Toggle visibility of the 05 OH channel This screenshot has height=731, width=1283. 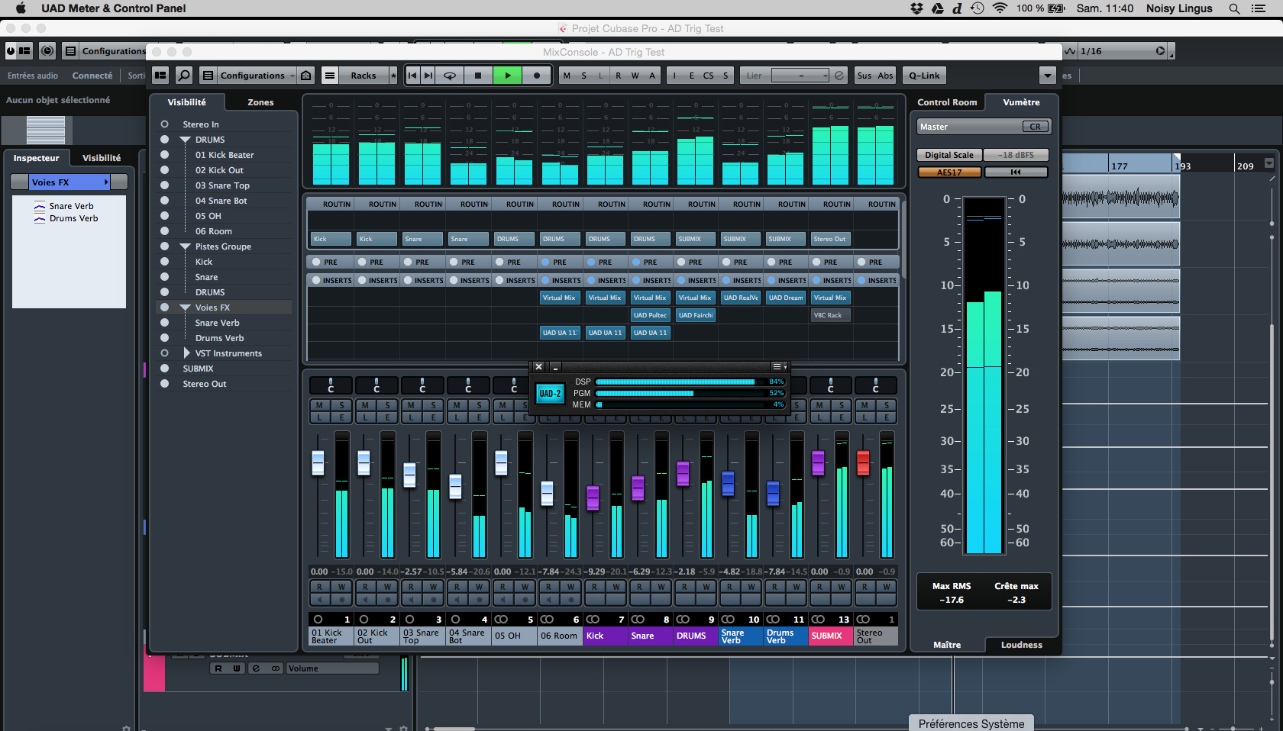tap(165, 215)
